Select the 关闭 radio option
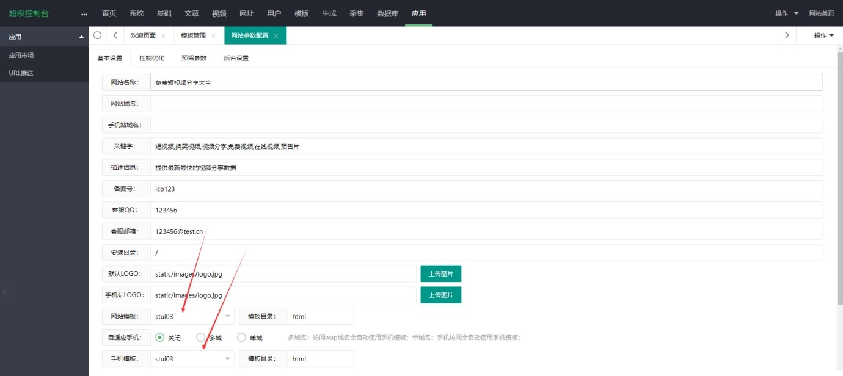The height and width of the screenshot is (376, 843). click(x=160, y=338)
